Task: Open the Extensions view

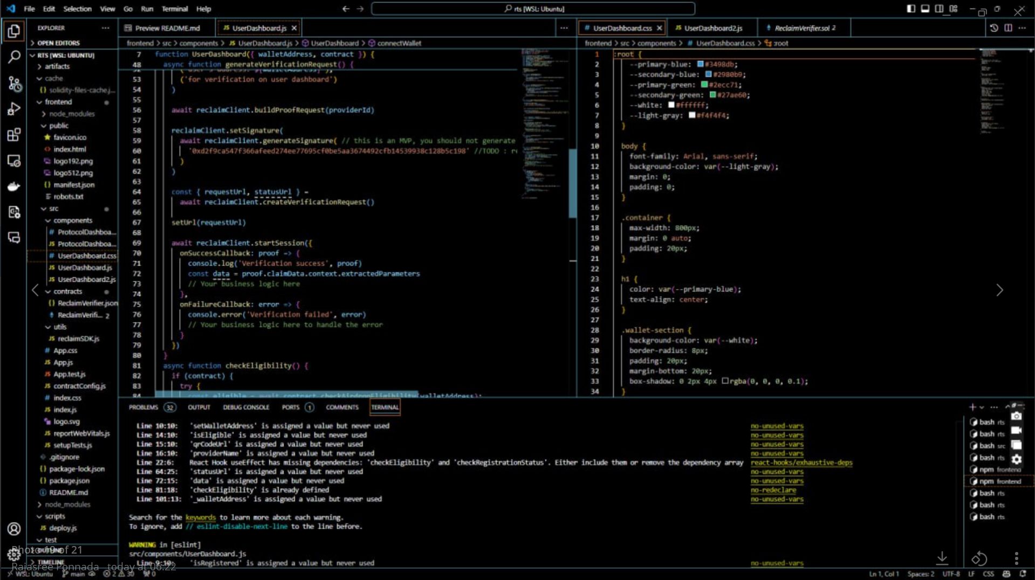Action: pyautogui.click(x=14, y=135)
